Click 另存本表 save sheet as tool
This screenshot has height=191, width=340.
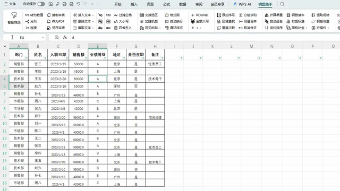tap(56, 28)
